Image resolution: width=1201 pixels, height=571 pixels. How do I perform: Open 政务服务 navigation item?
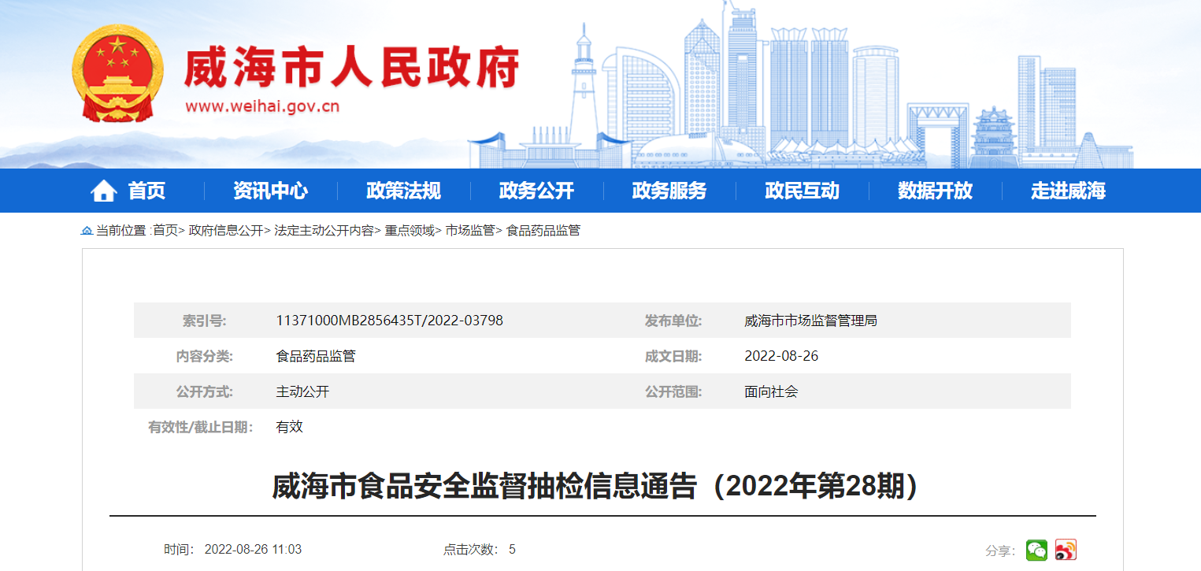(669, 191)
